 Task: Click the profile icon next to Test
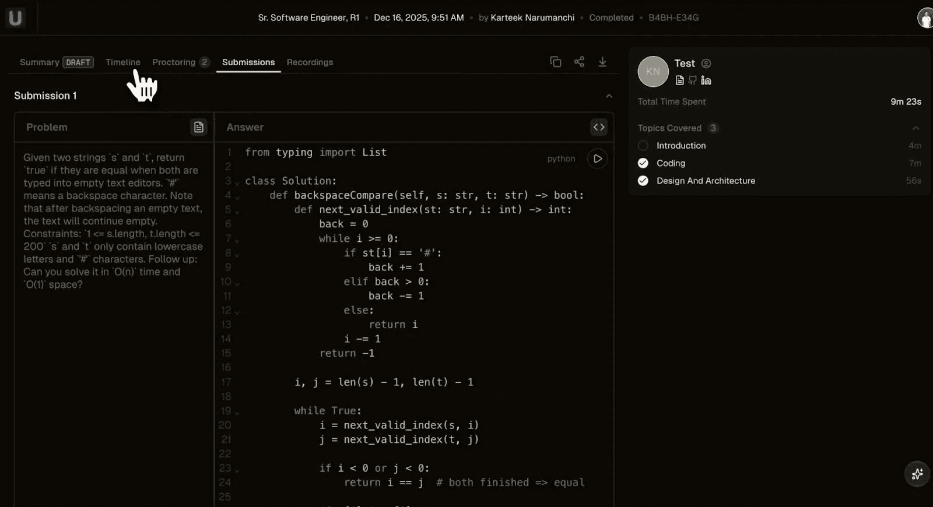(706, 64)
